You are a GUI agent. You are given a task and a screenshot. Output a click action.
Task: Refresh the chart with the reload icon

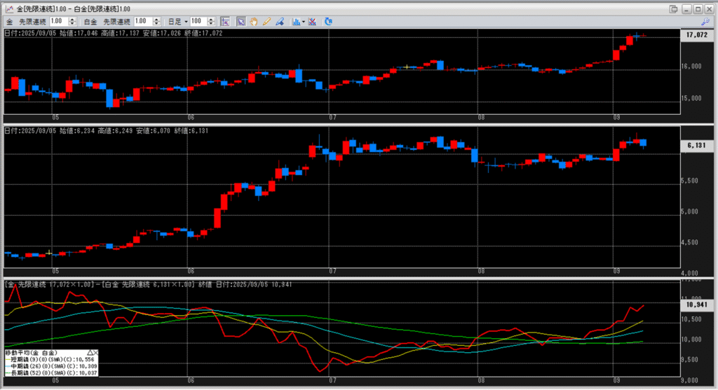(328, 22)
